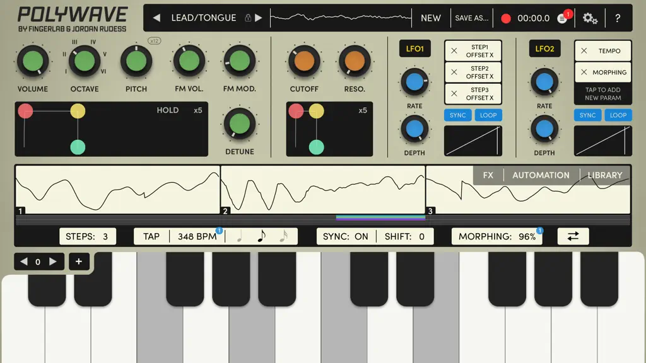Select red point in filter envelope
Viewport: 646px width, 363px height.
pos(296,111)
